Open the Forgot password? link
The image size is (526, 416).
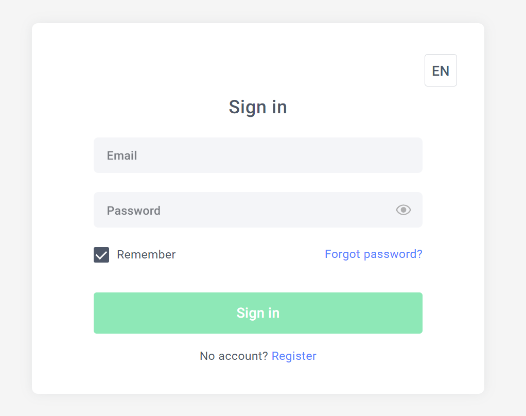(x=373, y=254)
